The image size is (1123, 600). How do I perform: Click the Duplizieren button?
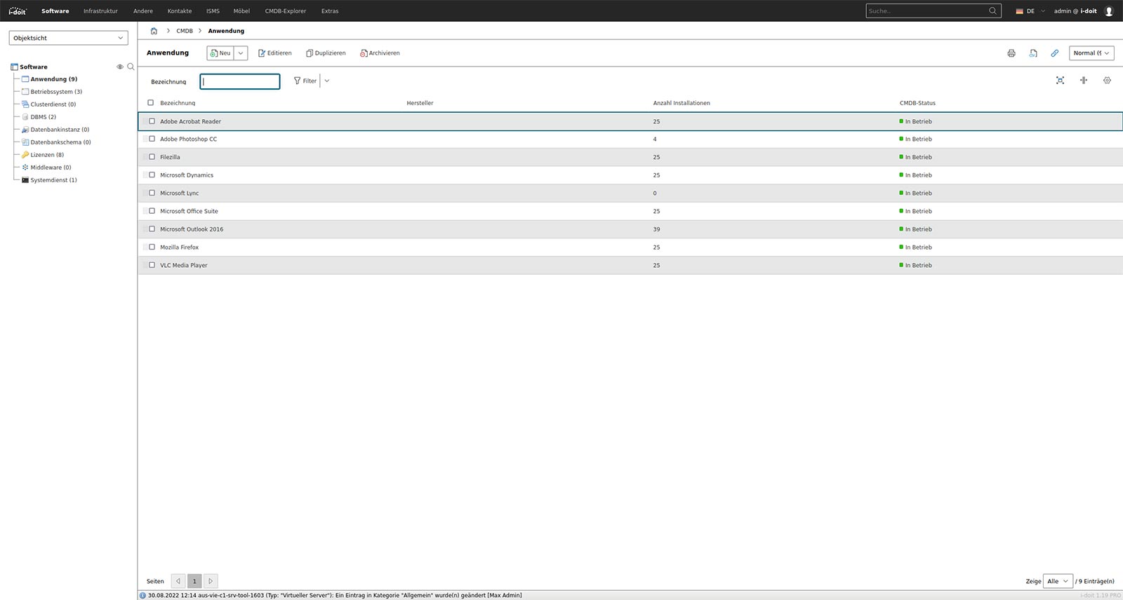(x=326, y=53)
